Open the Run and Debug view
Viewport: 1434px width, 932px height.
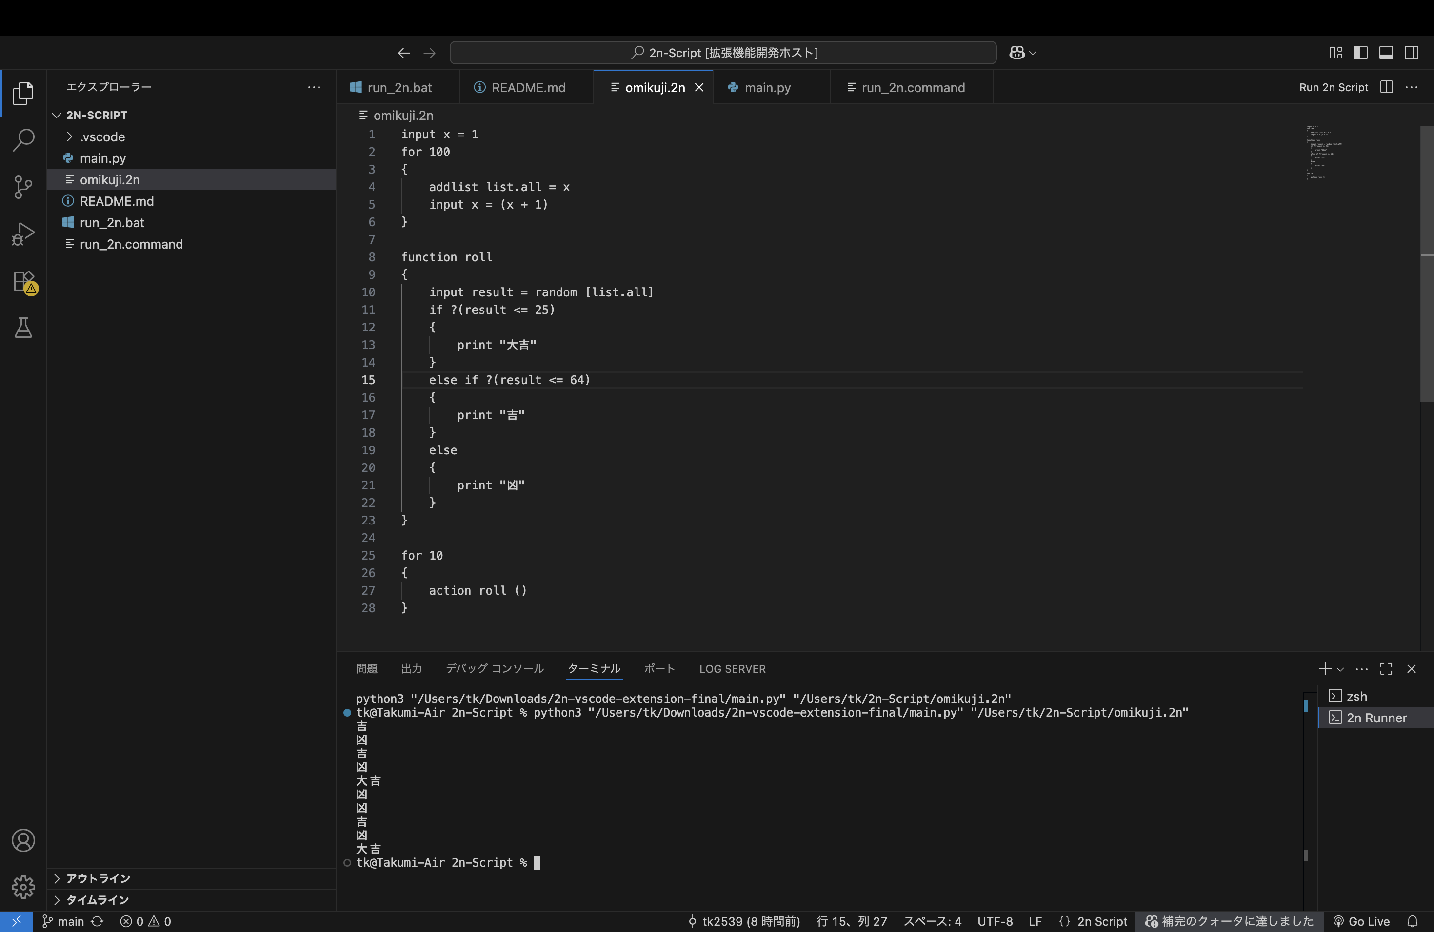pyautogui.click(x=23, y=234)
